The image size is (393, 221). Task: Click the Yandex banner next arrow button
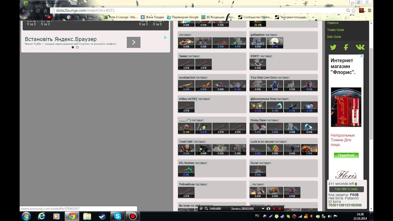(134, 42)
